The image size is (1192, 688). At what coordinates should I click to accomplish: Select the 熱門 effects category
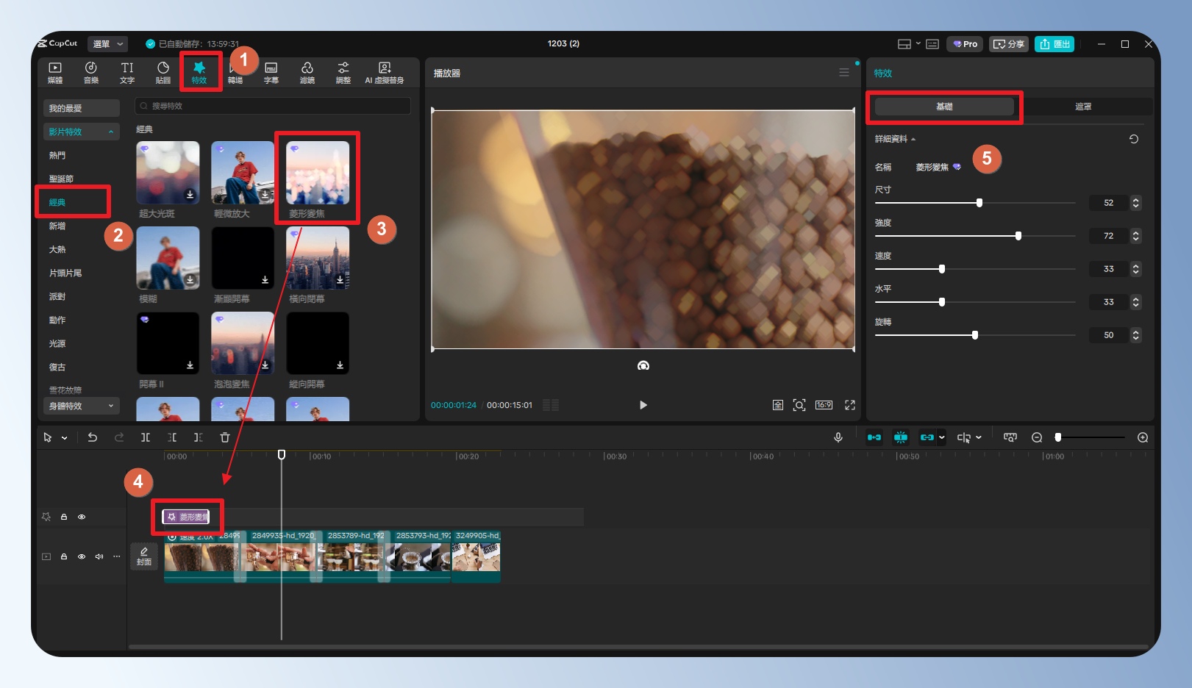[57, 155]
